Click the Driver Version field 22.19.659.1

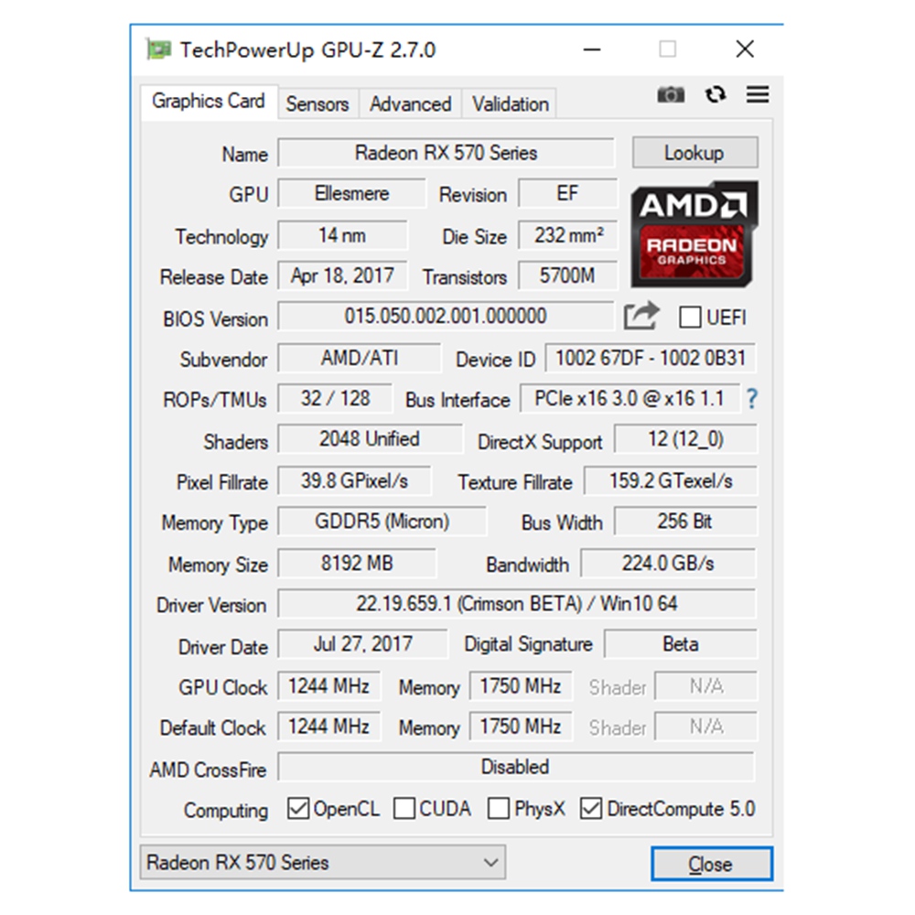[517, 603]
